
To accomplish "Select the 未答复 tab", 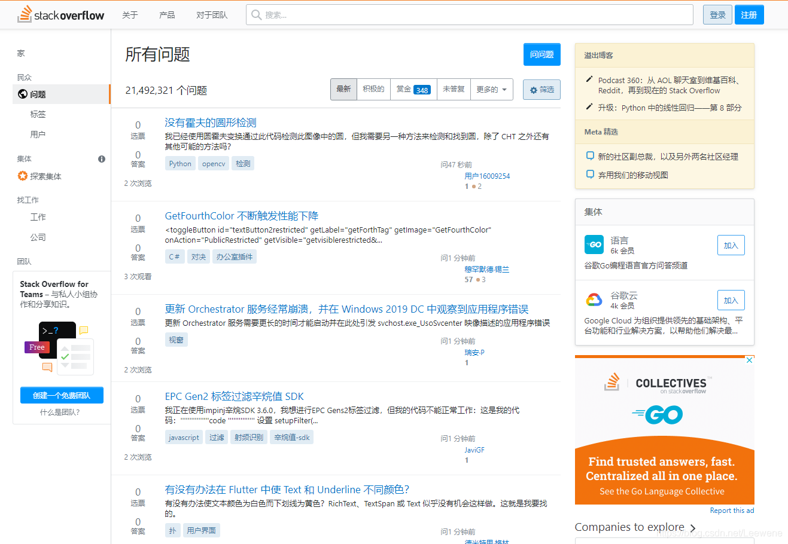I will (454, 90).
